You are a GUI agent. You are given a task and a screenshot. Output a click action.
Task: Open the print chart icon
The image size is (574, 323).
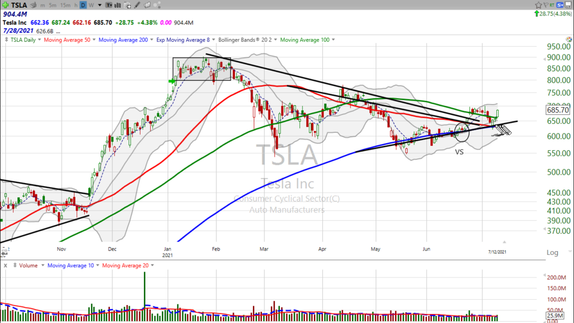tap(33, 5)
